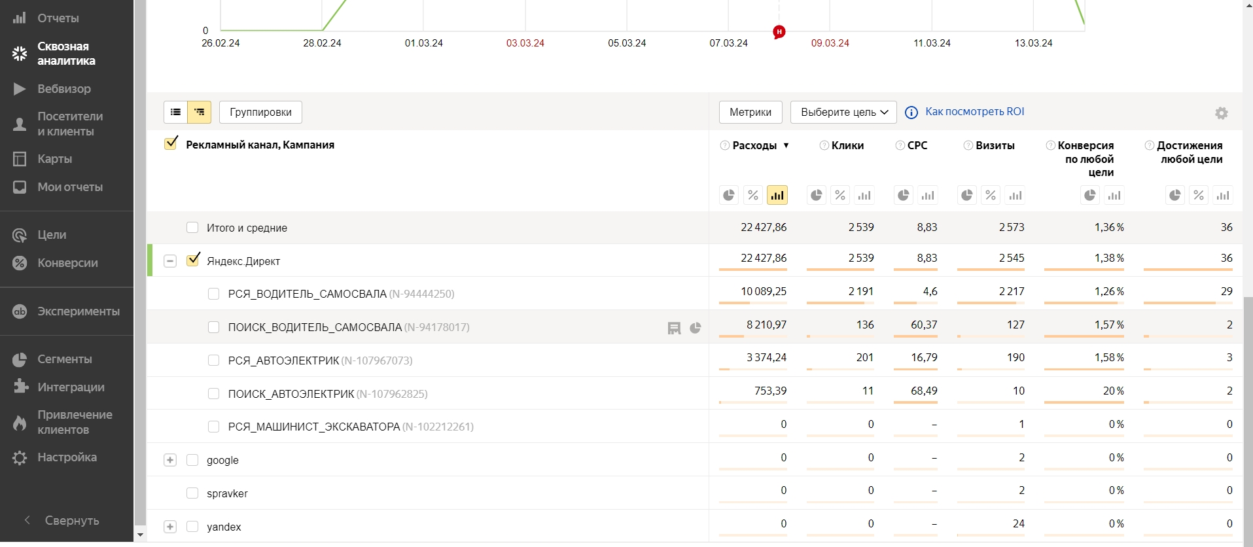Open Эксперименты menu item
This screenshot has width=1253, height=547.
click(x=79, y=311)
